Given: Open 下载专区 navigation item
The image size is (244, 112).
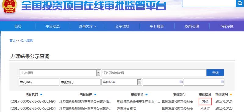Looking at the screenshot, I should click(226, 26).
